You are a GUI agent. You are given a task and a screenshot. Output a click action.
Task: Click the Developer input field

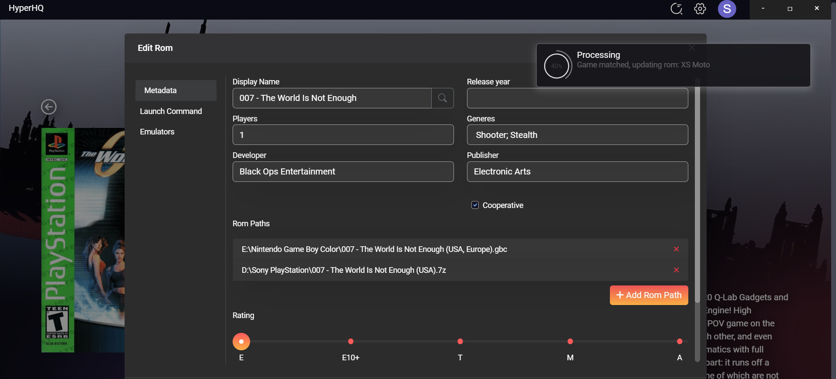(343, 171)
